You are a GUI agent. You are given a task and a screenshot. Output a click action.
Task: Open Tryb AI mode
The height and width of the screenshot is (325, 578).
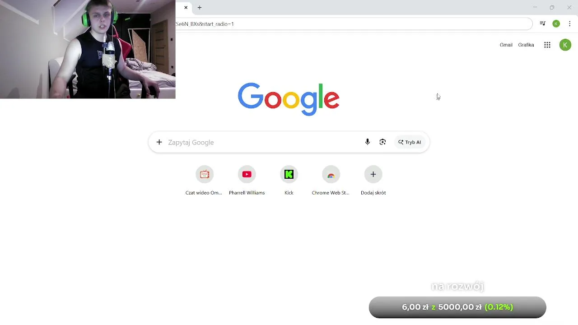point(410,142)
